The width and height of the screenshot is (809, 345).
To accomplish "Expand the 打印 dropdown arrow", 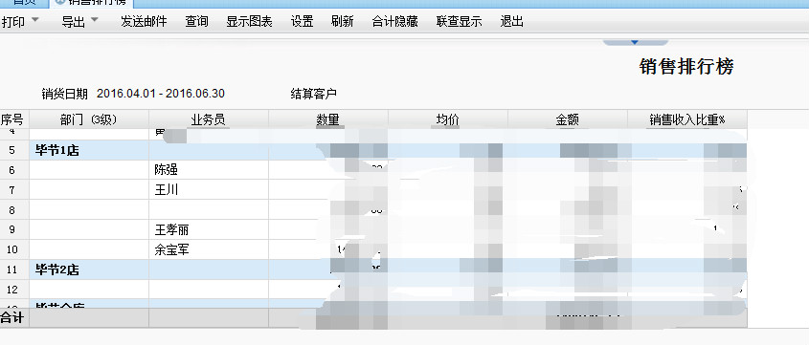I will (35, 21).
